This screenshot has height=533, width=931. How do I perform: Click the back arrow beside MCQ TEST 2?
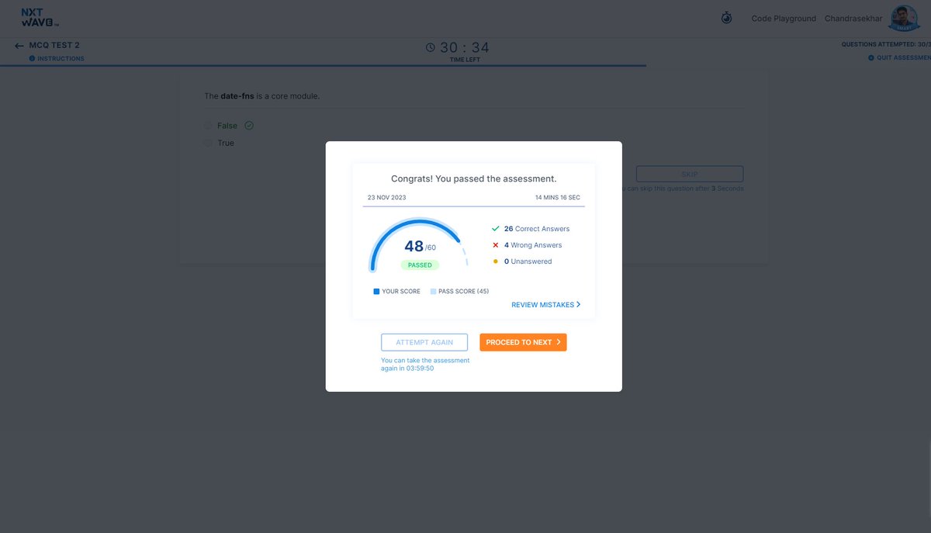(x=19, y=46)
